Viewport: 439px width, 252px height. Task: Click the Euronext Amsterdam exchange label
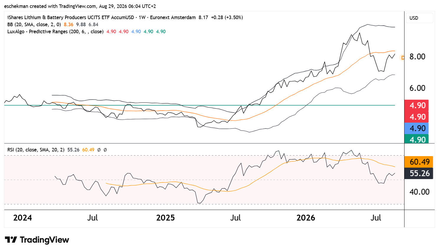tap(173, 17)
